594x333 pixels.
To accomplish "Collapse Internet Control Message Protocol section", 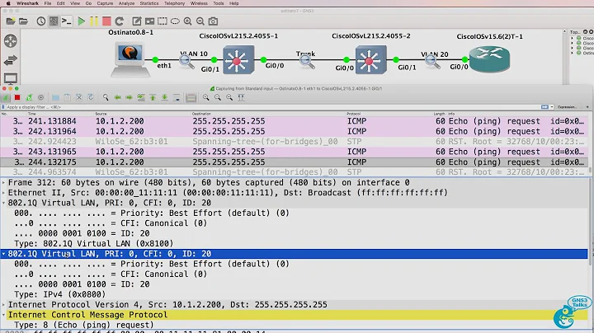I will 3,315.
